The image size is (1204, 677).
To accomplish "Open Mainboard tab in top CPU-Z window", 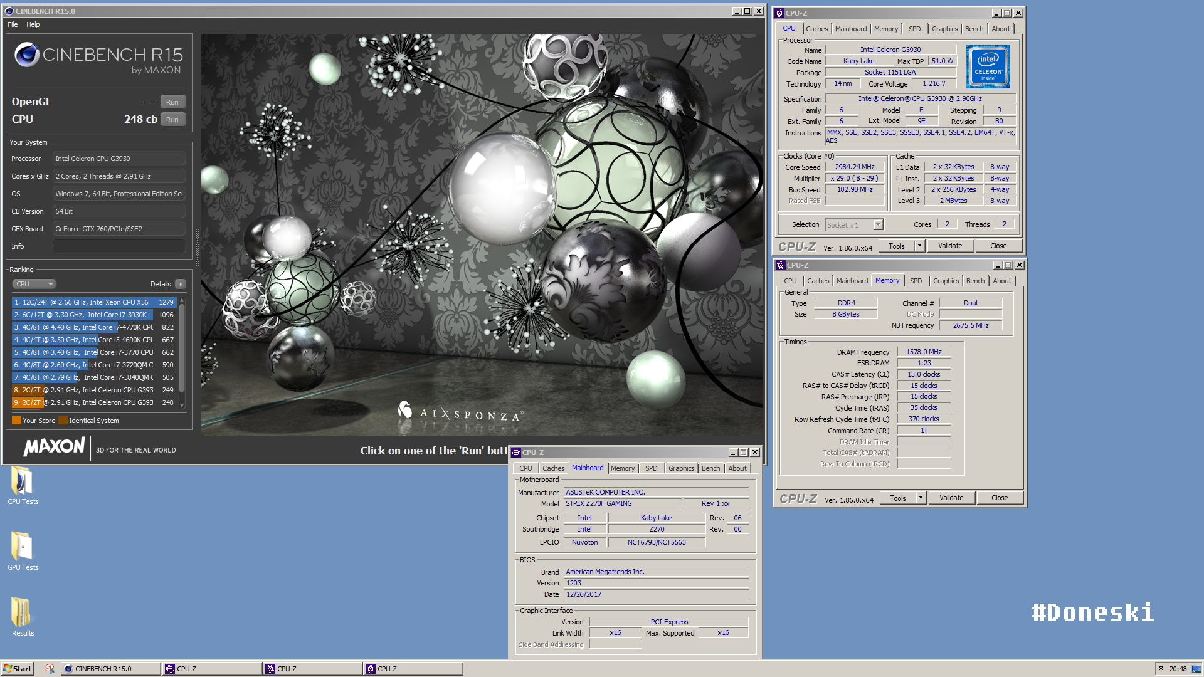I will [x=850, y=29].
